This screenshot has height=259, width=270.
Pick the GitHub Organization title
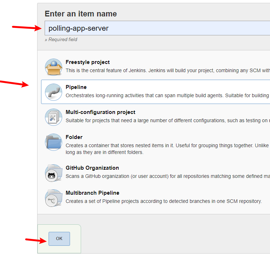pos(92,168)
